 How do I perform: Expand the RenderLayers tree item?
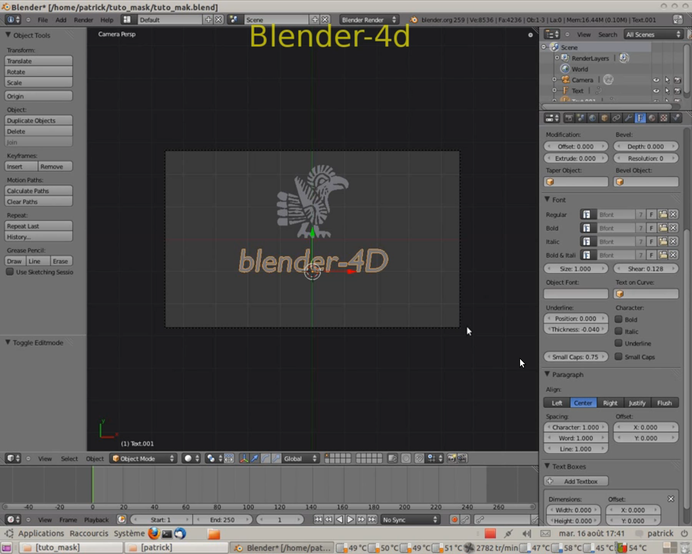click(557, 58)
